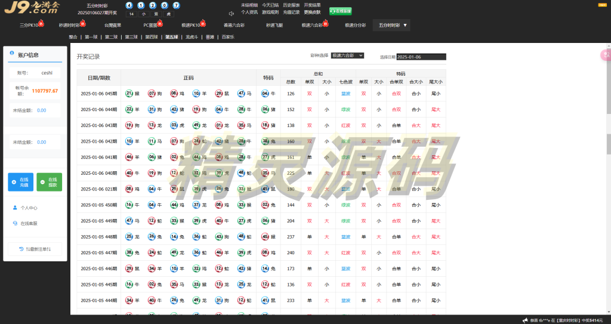Image resolution: width=611 pixels, height=324 pixels.
Task: Click the 个人中心 person icon
Action: pyautogui.click(x=15, y=208)
